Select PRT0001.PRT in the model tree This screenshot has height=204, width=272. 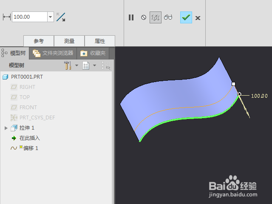pos(27,77)
